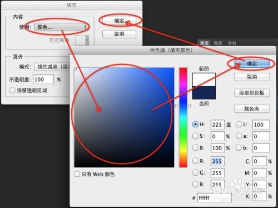The image size is (278, 208).
Task: Click the 不透明度 input field
Action: click(x=43, y=80)
